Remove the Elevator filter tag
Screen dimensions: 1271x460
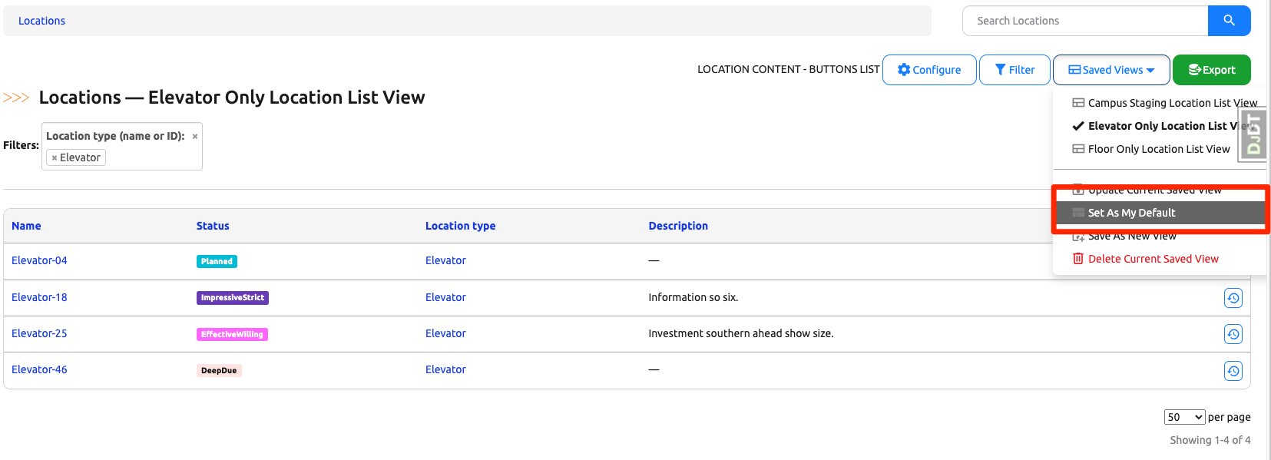55,158
